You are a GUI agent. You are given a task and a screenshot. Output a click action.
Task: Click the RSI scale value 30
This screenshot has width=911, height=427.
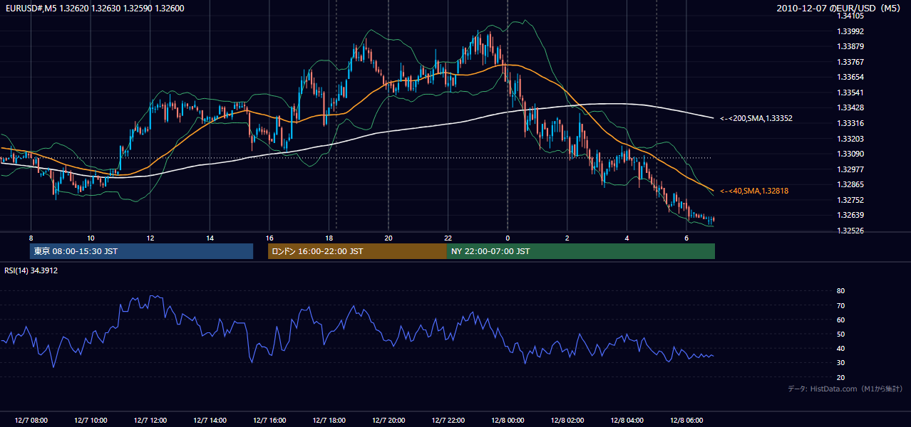click(x=841, y=363)
